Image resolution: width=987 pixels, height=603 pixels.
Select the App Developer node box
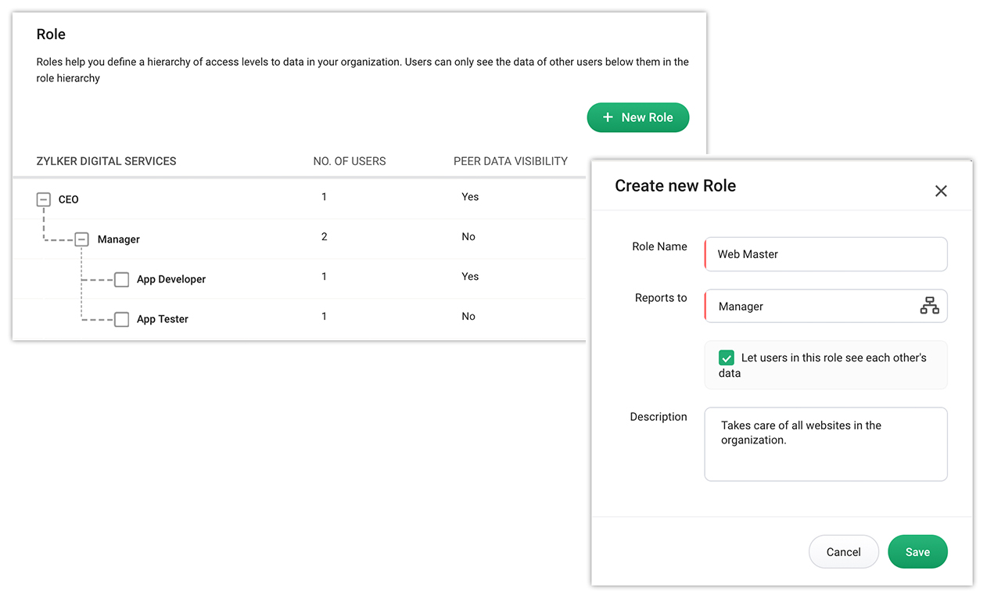[x=121, y=279]
